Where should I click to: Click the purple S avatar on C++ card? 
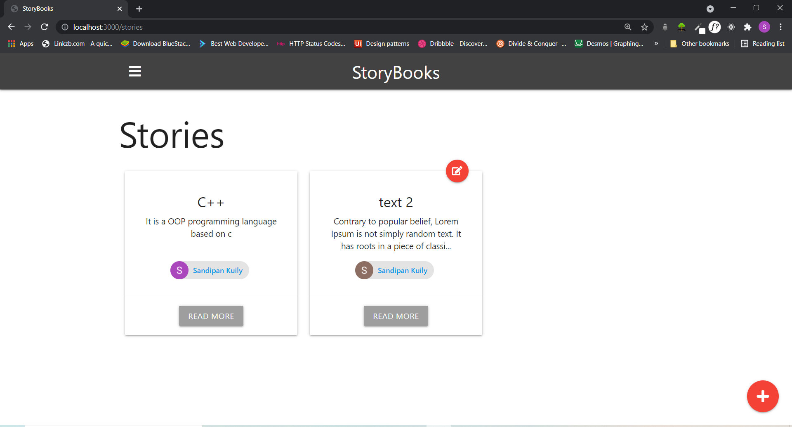179,270
